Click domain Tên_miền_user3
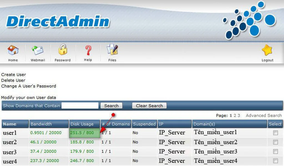The height and width of the screenshot is (166, 284). [x=215, y=152]
